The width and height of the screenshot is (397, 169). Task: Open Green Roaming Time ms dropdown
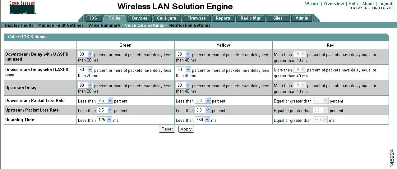pyautogui.click(x=104, y=120)
